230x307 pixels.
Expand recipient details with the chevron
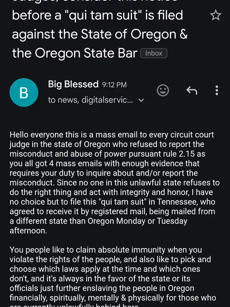[x=141, y=100]
